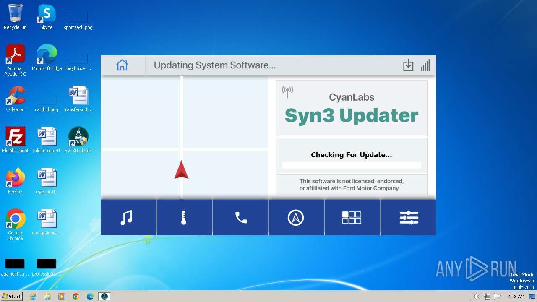The image size is (537, 302).
Task: Select the transfersort document icon
Action: point(78,99)
